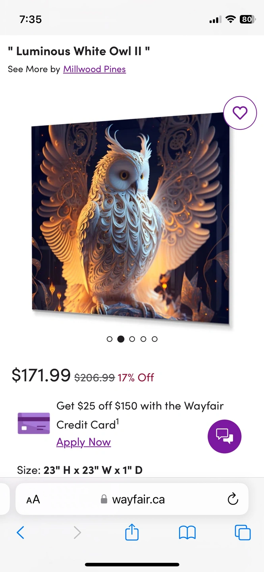Open the Millwood Pines brand link

click(x=94, y=69)
